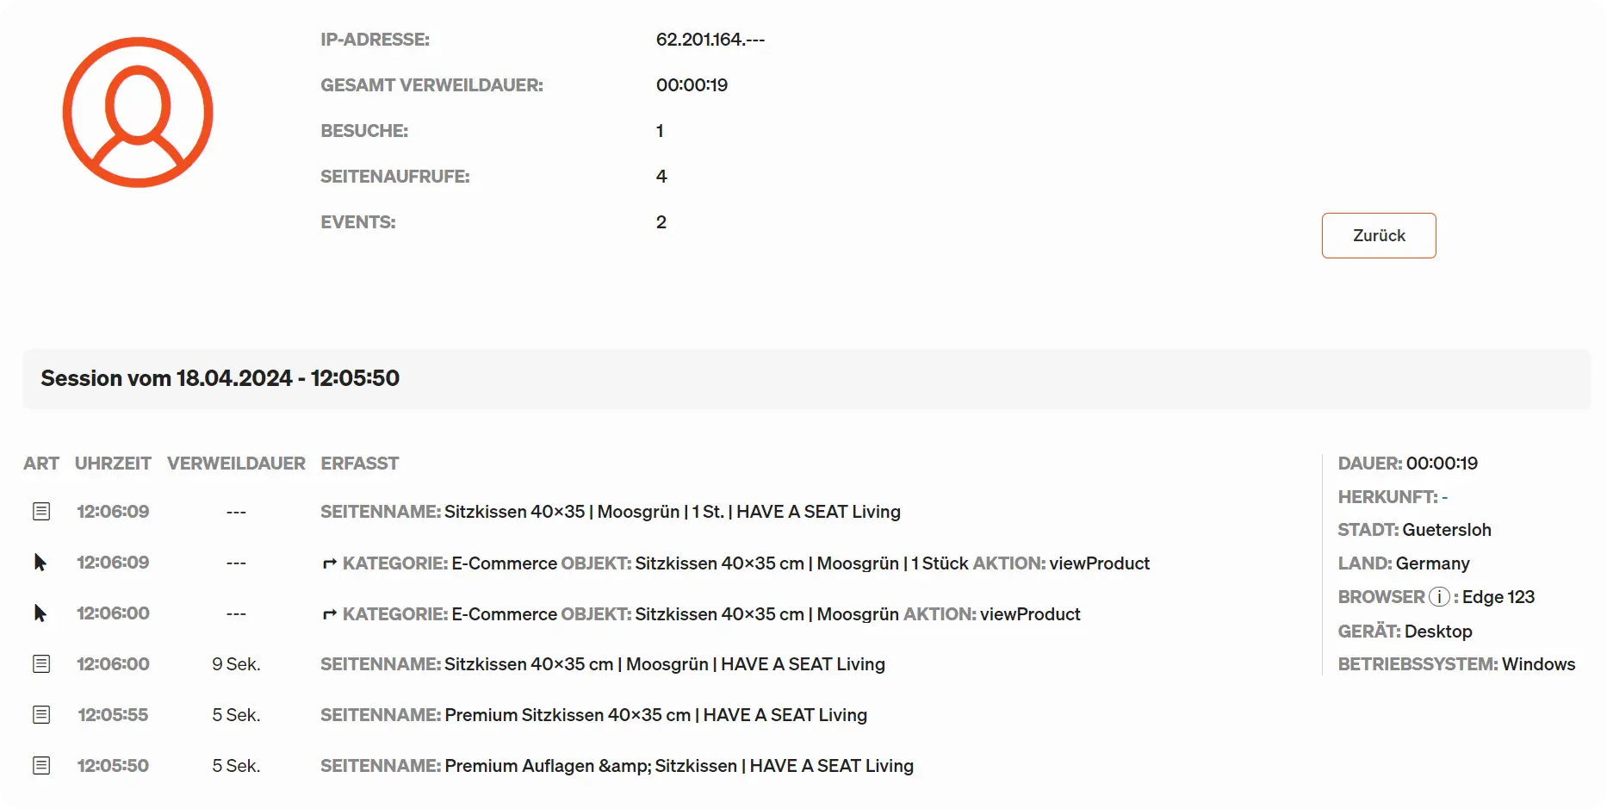Click the Premium Sitzkissen 40×35 cm page name
Image resolution: width=1607 pixels, height=809 pixels.
tap(655, 715)
